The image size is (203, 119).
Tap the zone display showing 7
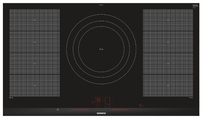pos(107,105)
